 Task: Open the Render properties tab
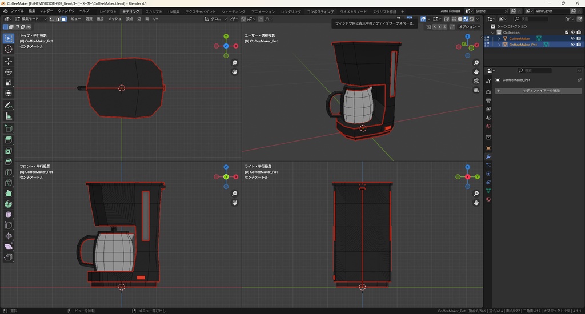click(x=488, y=92)
